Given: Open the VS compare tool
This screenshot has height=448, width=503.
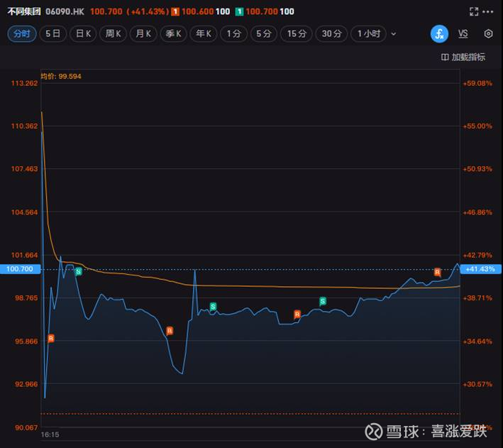Looking at the screenshot, I should pyautogui.click(x=463, y=33).
